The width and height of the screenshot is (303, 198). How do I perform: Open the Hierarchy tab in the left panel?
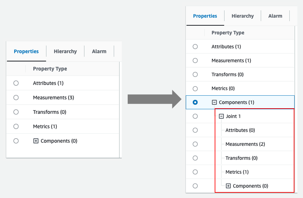[65, 51]
